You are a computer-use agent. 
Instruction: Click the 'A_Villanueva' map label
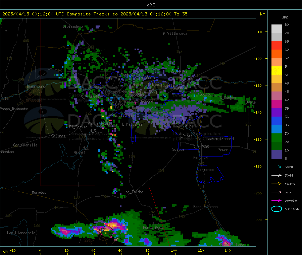[x=175, y=34]
